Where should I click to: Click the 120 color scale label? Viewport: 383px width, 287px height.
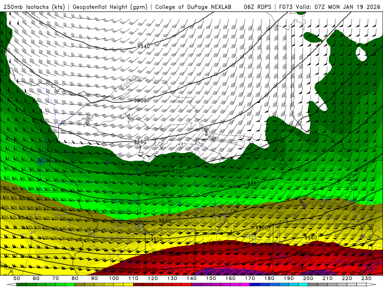[153, 278]
